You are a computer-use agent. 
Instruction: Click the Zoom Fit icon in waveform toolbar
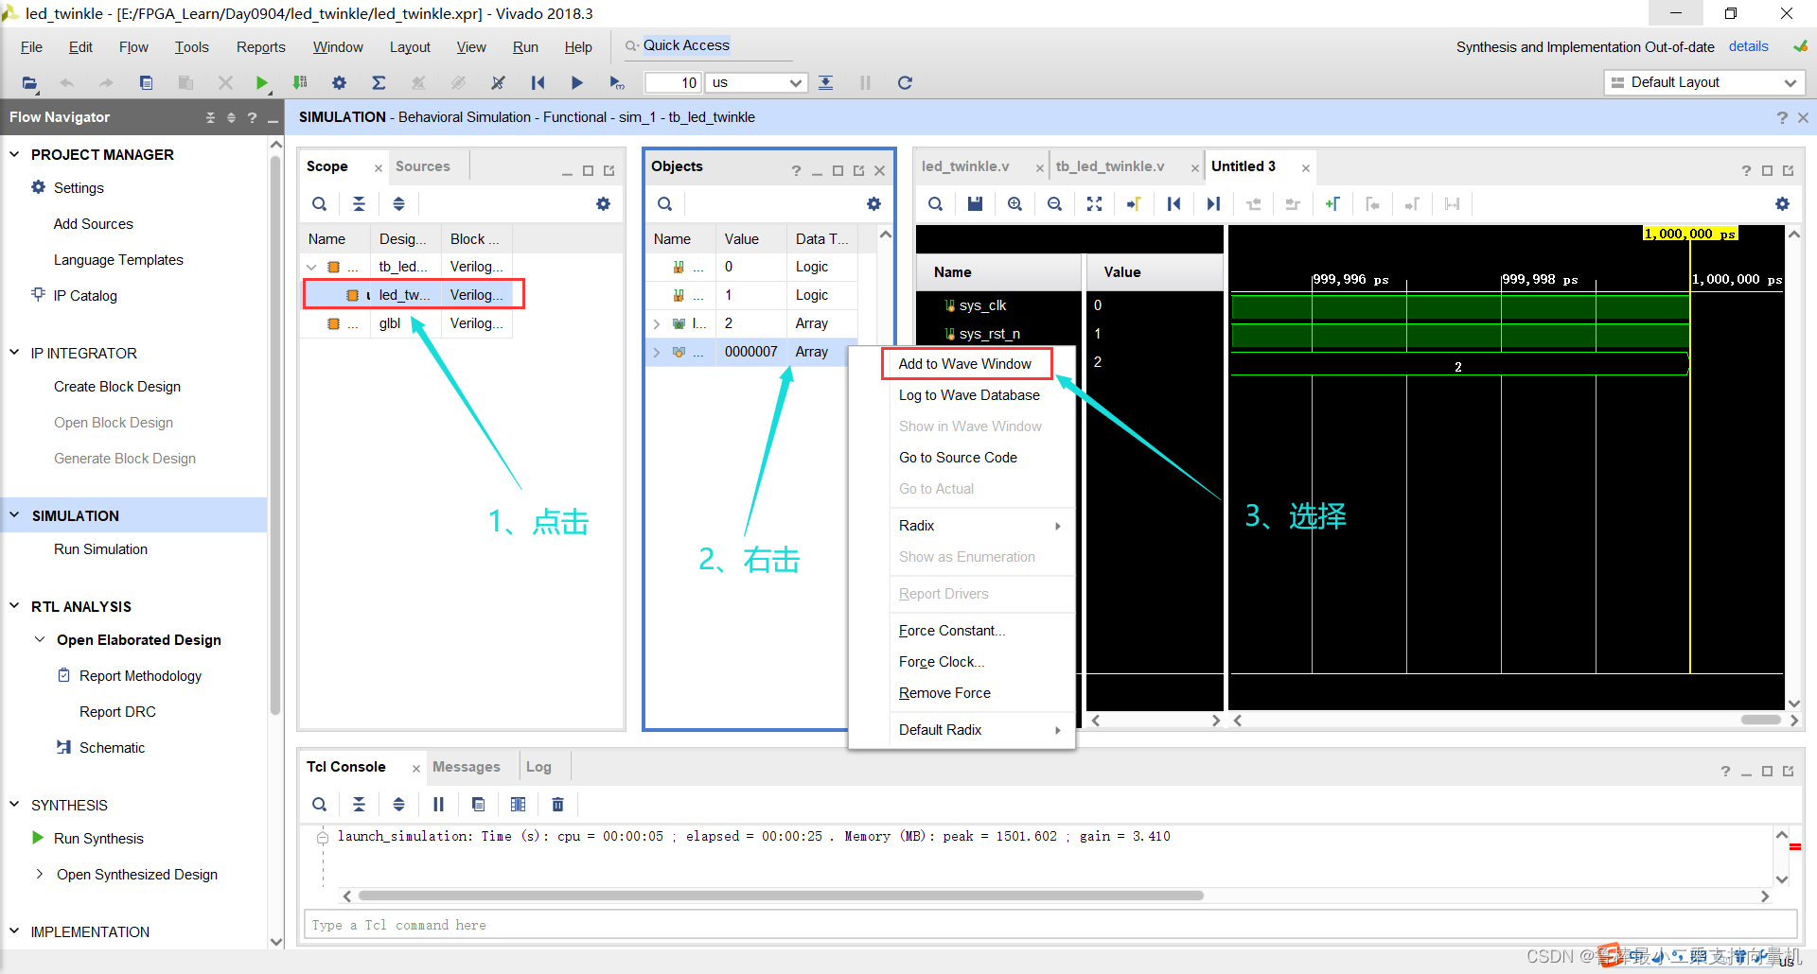coord(1094,204)
